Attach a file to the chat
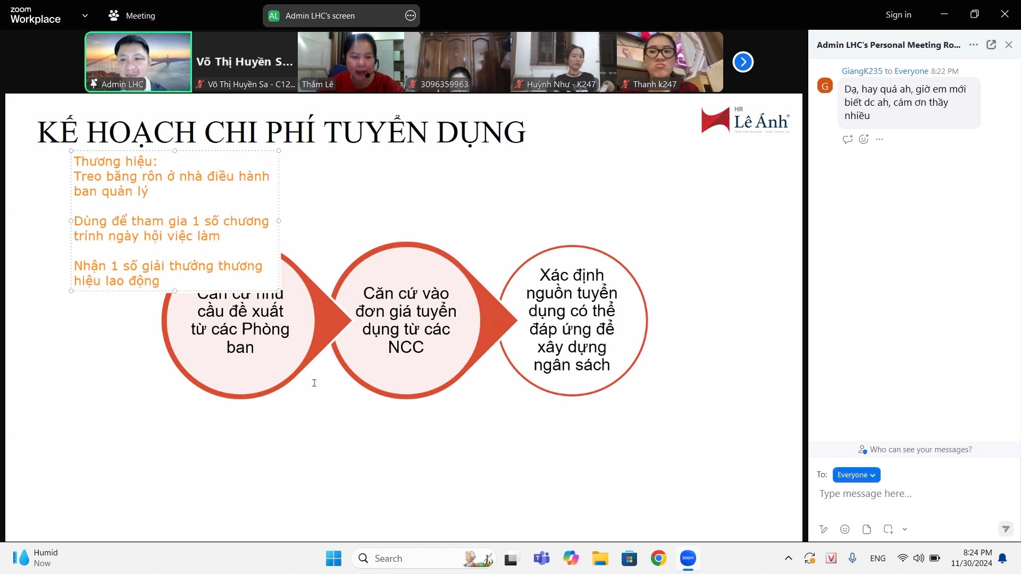 click(x=867, y=529)
